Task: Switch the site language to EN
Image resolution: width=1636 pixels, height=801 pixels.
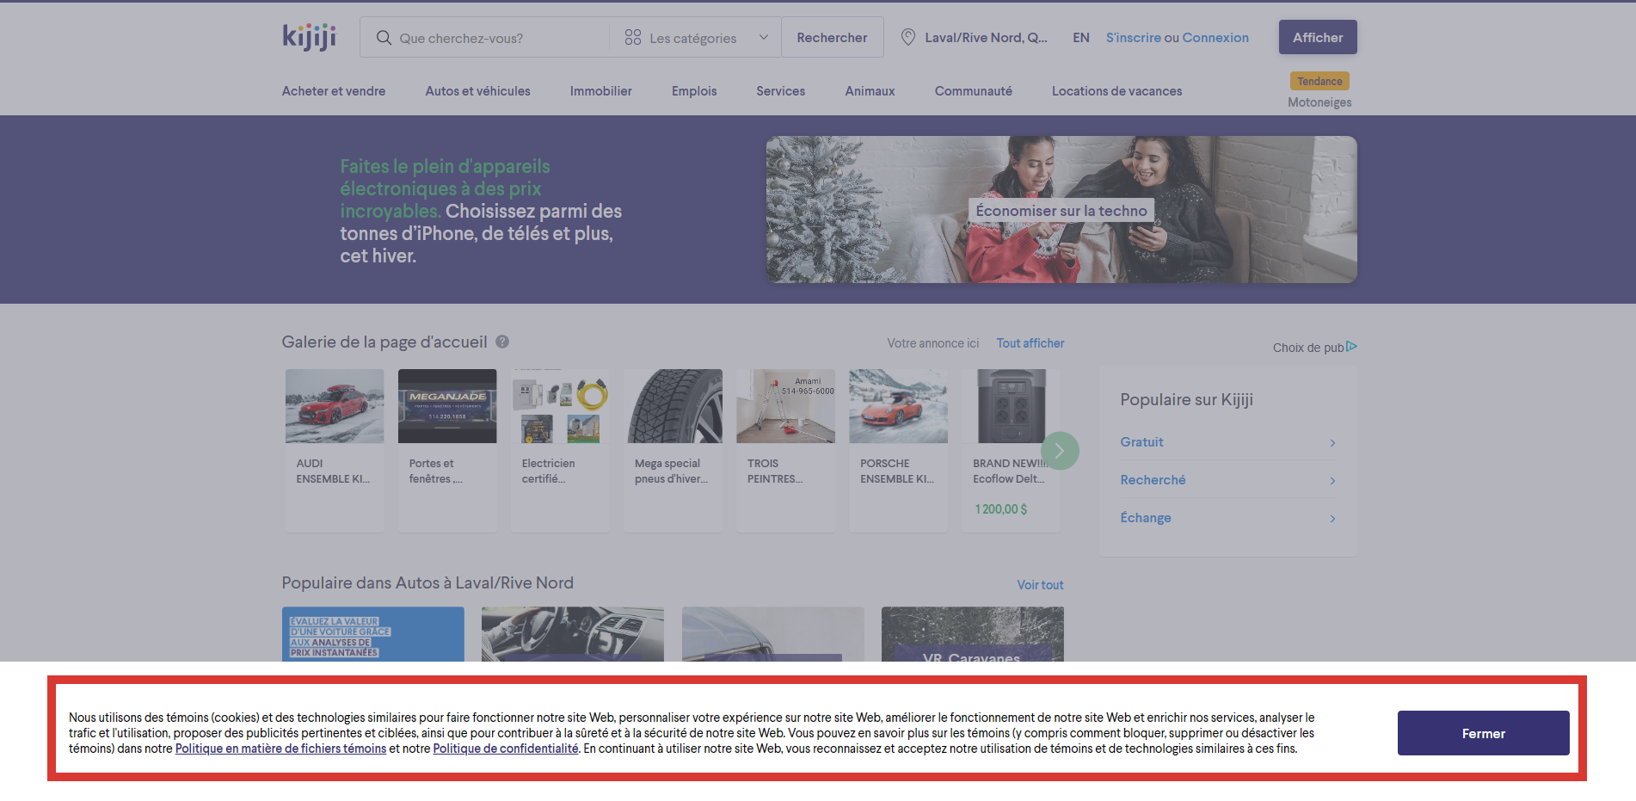Action: (x=1080, y=38)
